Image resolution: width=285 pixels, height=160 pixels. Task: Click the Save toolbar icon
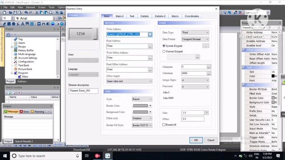click(x=15, y=12)
